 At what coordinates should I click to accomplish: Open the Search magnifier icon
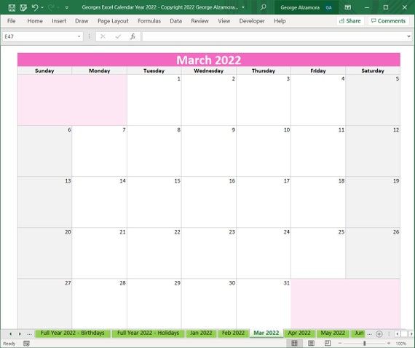(x=263, y=7)
